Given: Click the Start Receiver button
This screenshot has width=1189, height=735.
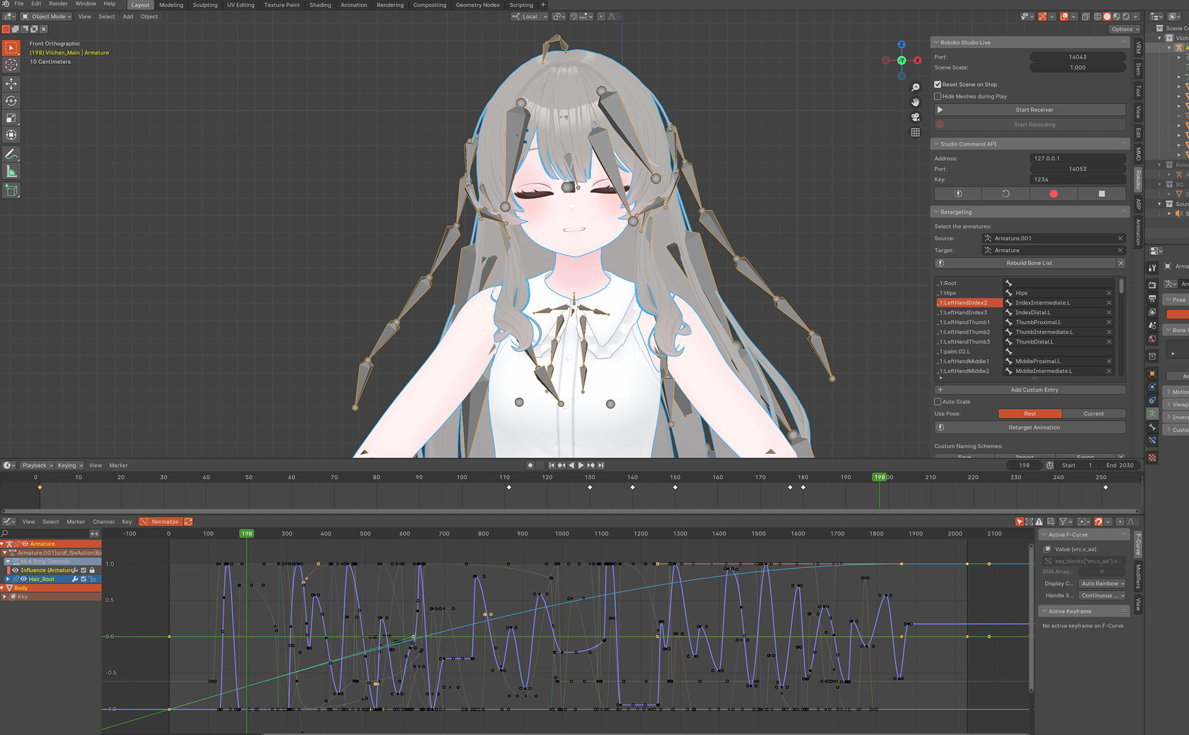Looking at the screenshot, I should tap(1034, 110).
